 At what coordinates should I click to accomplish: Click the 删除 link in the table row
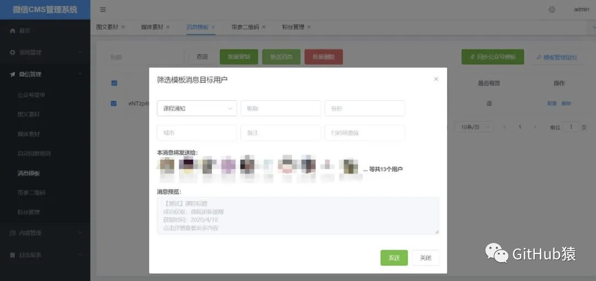click(x=566, y=103)
